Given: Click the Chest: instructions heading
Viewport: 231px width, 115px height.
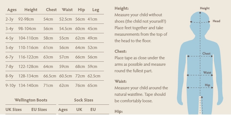Looking at the screenshot, I should point(121,51).
